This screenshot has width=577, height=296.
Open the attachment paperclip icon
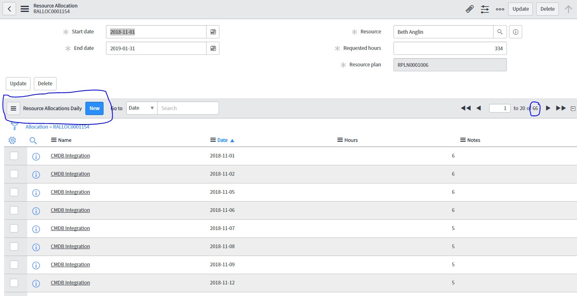pyautogui.click(x=469, y=8)
